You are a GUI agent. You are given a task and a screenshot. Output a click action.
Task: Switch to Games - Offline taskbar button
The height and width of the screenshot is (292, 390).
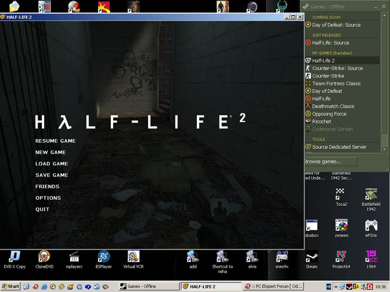tap(146, 287)
